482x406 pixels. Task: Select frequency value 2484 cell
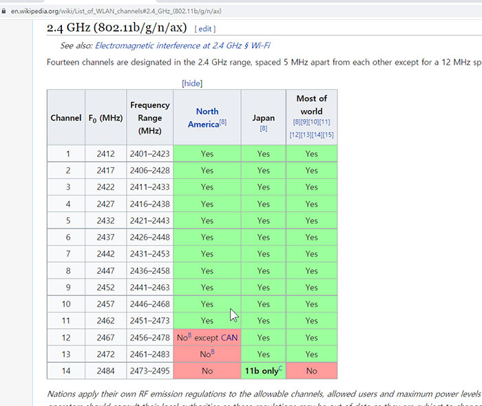pos(105,371)
